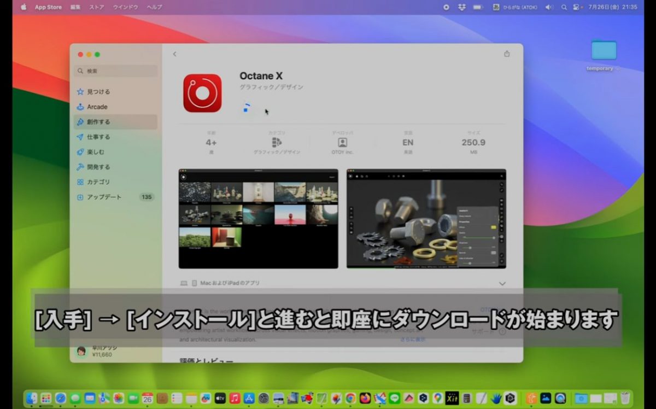Click the sound volume menu bar icon
Image resolution: width=656 pixels, height=409 pixels.
tap(549, 7)
